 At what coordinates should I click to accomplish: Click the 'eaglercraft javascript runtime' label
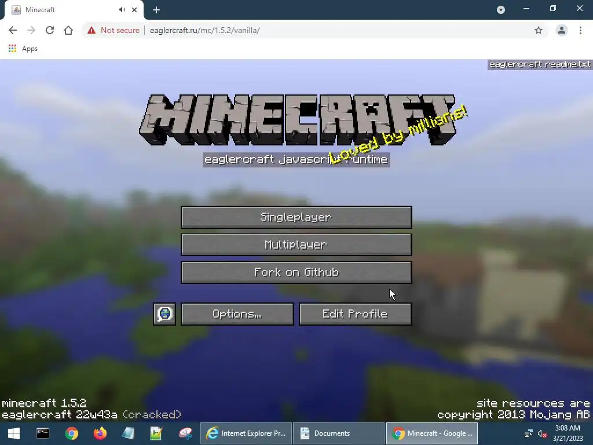296,159
